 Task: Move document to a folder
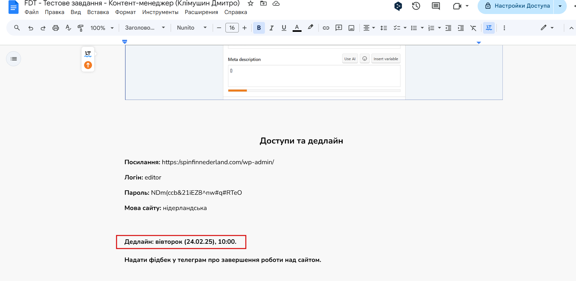click(263, 4)
